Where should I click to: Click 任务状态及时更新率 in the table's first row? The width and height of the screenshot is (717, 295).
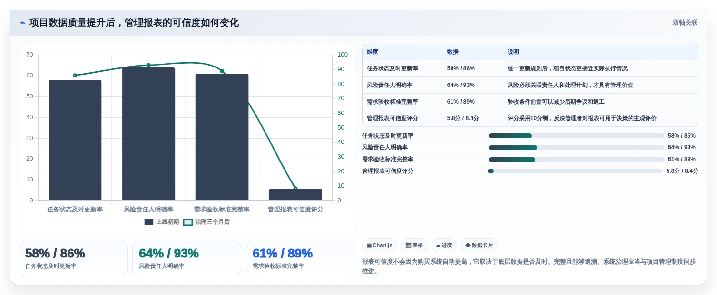[393, 68]
